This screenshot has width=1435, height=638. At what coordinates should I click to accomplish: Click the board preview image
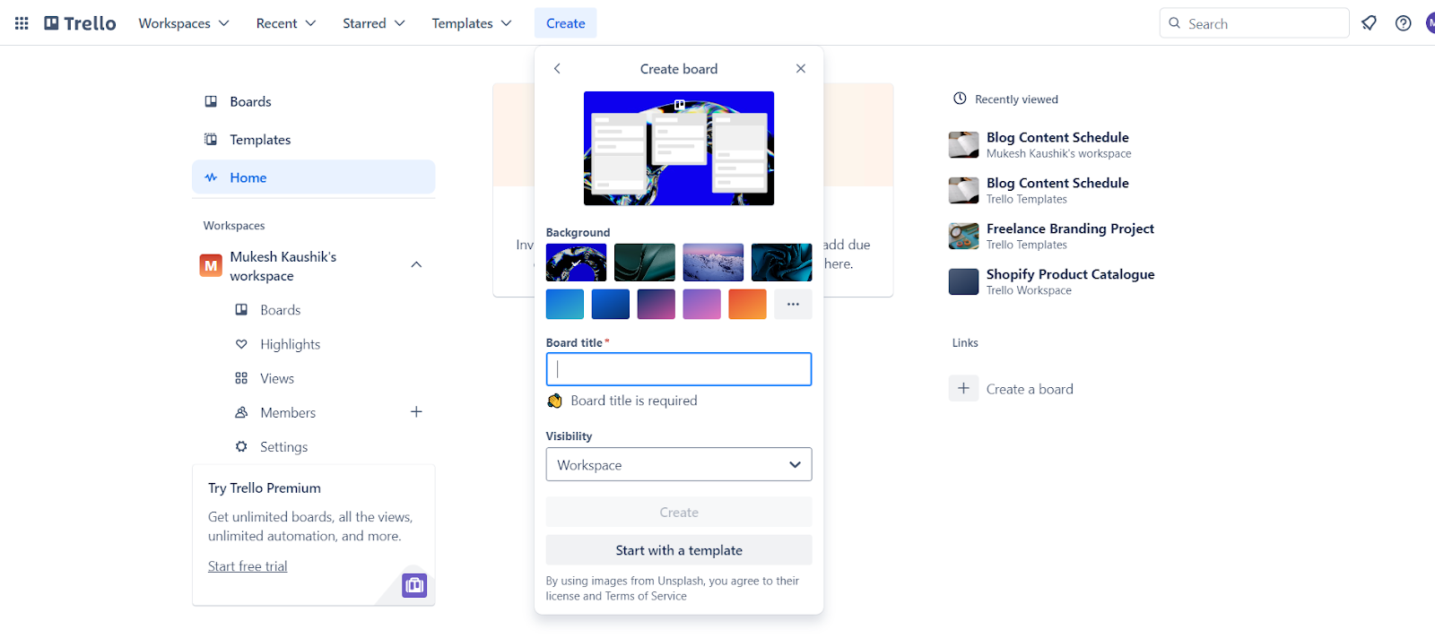click(679, 149)
